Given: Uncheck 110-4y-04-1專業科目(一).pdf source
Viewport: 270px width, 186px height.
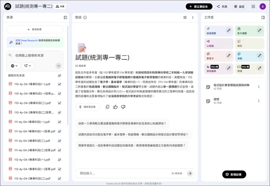Looking at the screenshot, I should (59, 84).
